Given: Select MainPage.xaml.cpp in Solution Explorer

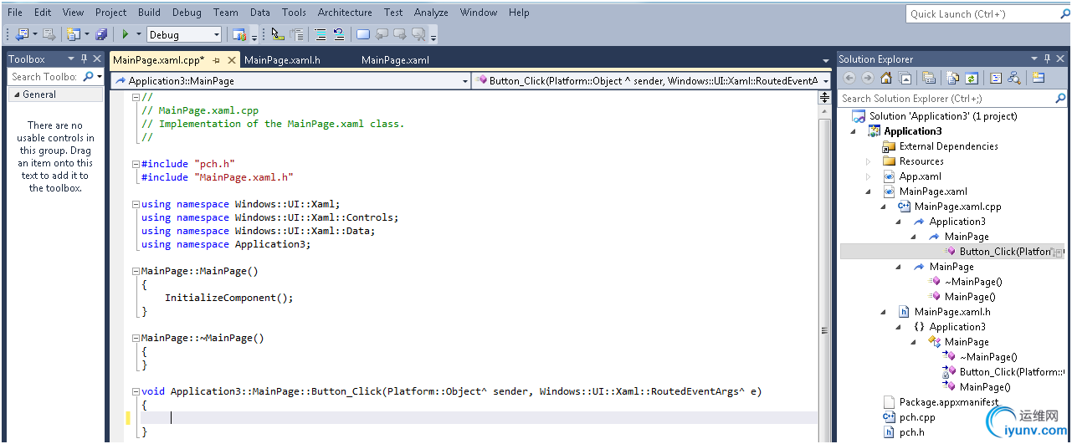Looking at the screenshot, I should tap(958, 207).
